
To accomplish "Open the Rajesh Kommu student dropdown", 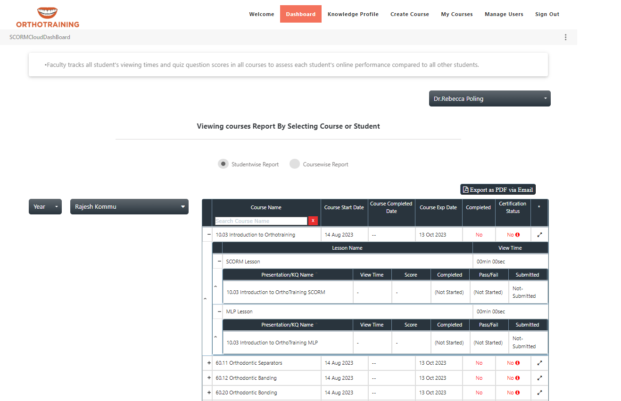I will 129,206.
